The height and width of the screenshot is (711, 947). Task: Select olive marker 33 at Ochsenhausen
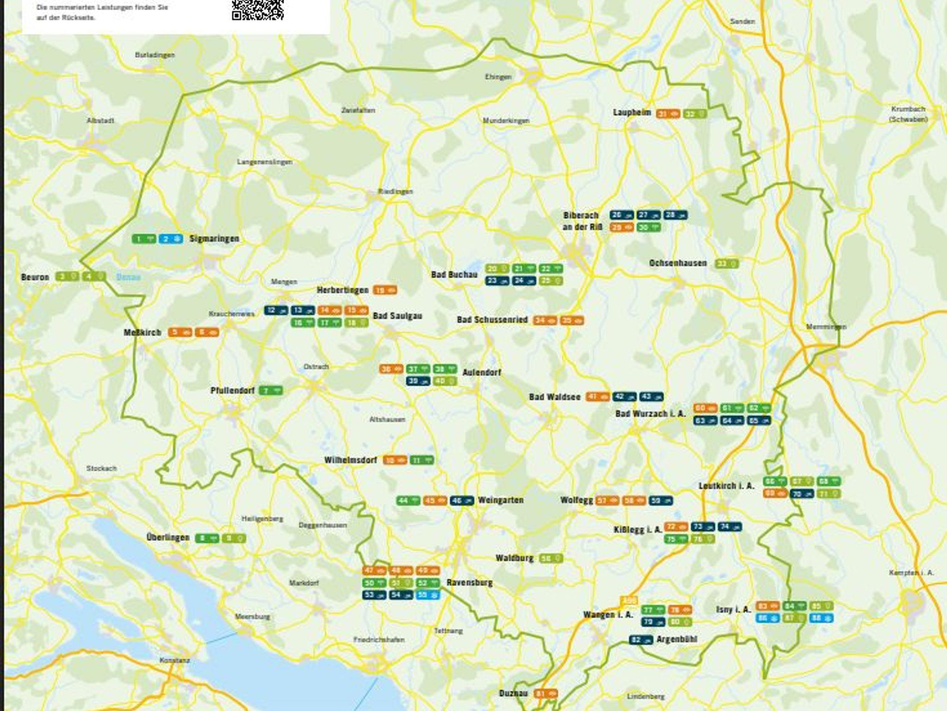click(x=726, y=264)
